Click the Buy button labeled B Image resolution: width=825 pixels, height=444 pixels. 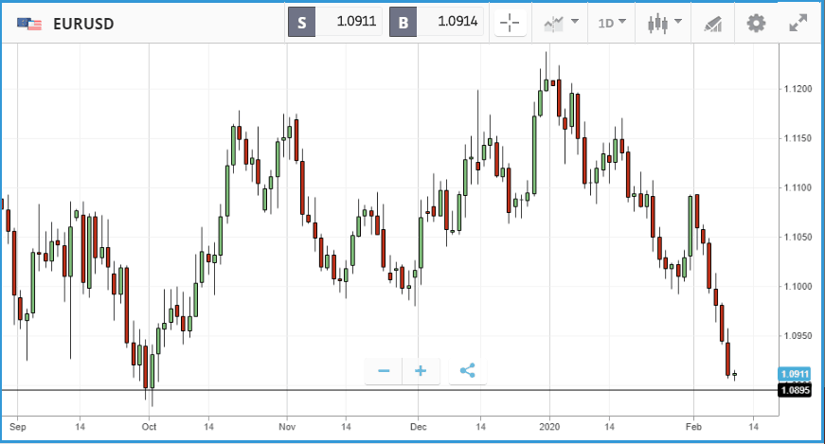pyautogui.click(x=404, y=22)
